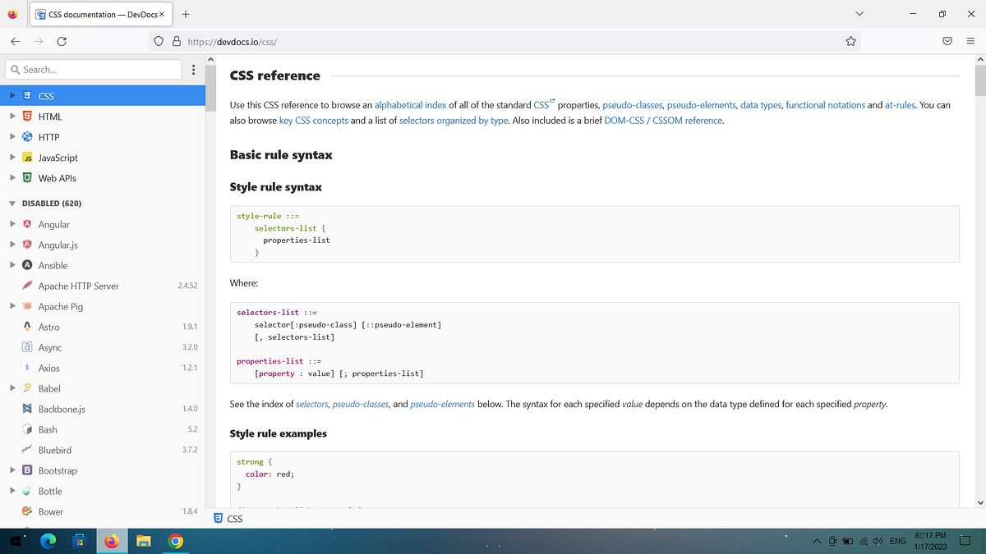
Task: Click the pseudo-classes link
Action: (632, 105)
